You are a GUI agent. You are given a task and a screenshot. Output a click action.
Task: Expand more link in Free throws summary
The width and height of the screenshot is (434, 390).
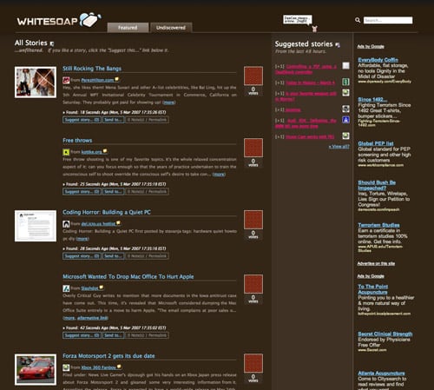[x=219, y=174]
